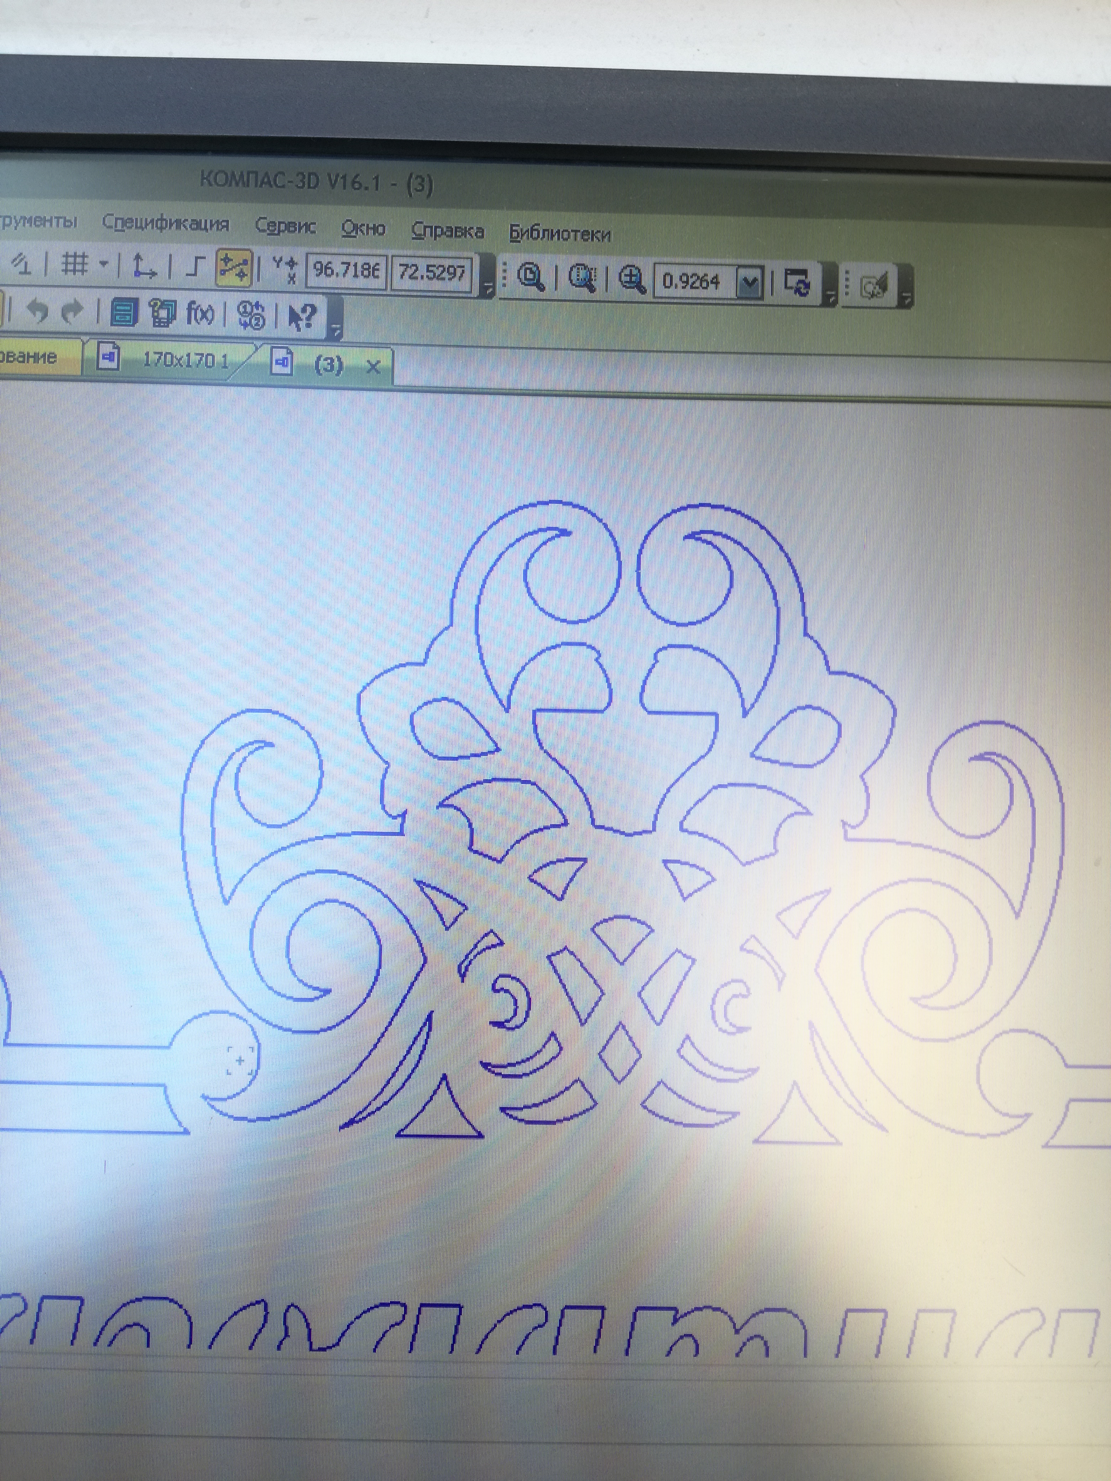This screenshot has height=1481, width=1111.
Task: Click zoom to selected objects icon
Action: pos(582,278)
